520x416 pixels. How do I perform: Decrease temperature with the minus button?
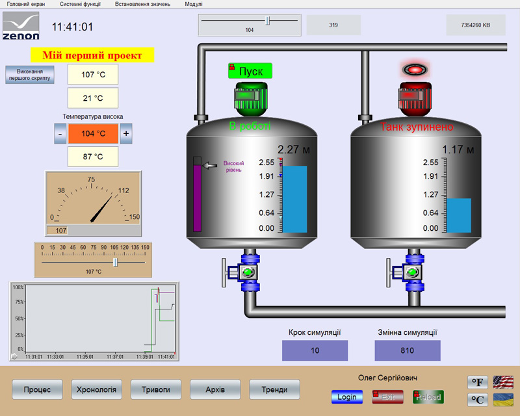(59, 134)
